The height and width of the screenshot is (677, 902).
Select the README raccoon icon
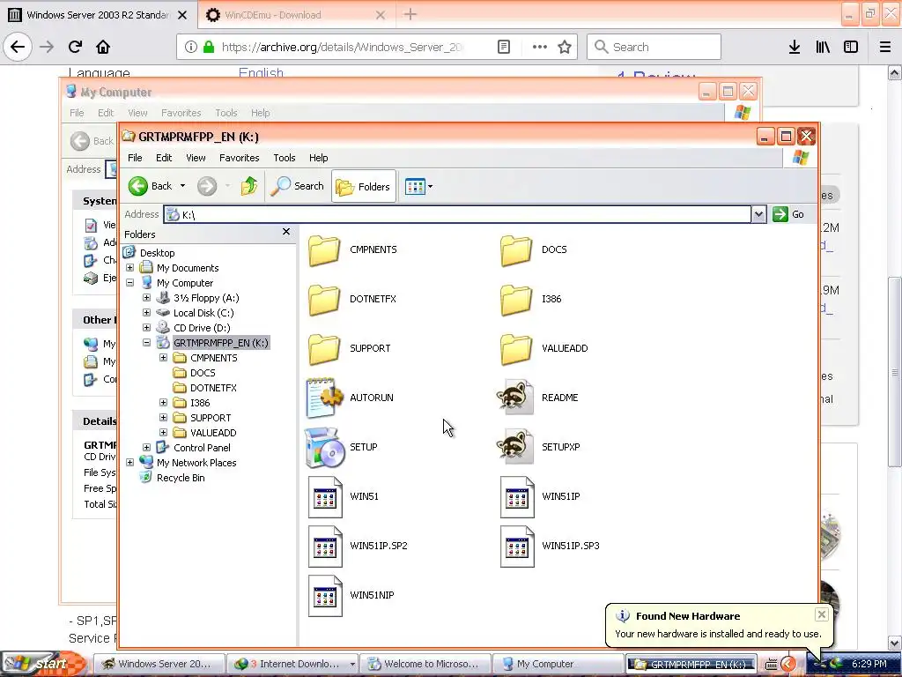pos(515,398)
